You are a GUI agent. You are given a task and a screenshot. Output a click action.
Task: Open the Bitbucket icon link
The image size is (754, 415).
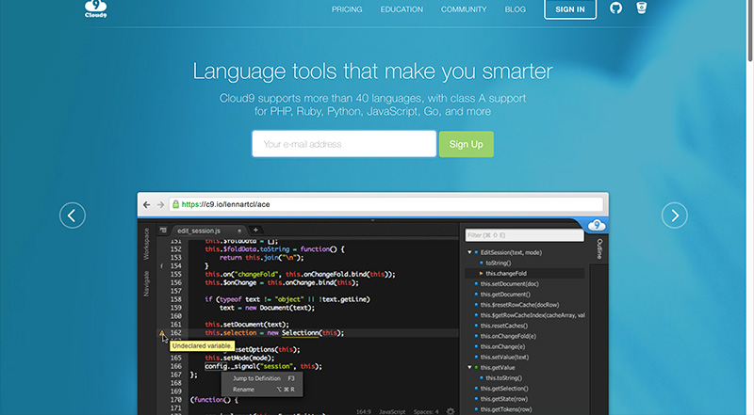642,8
